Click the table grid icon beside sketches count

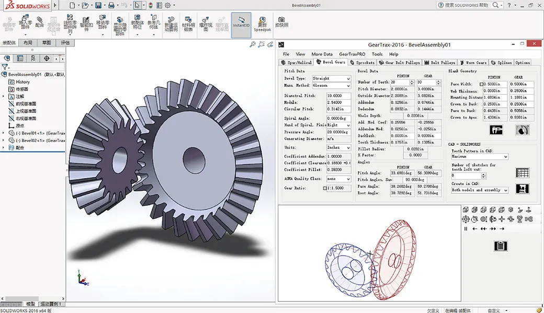(x=522, y=172)
